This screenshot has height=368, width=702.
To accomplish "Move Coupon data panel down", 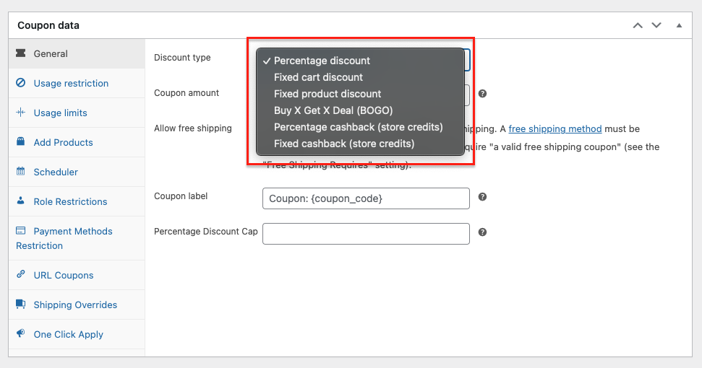I will pyautogui.click(x=656, y=25).
